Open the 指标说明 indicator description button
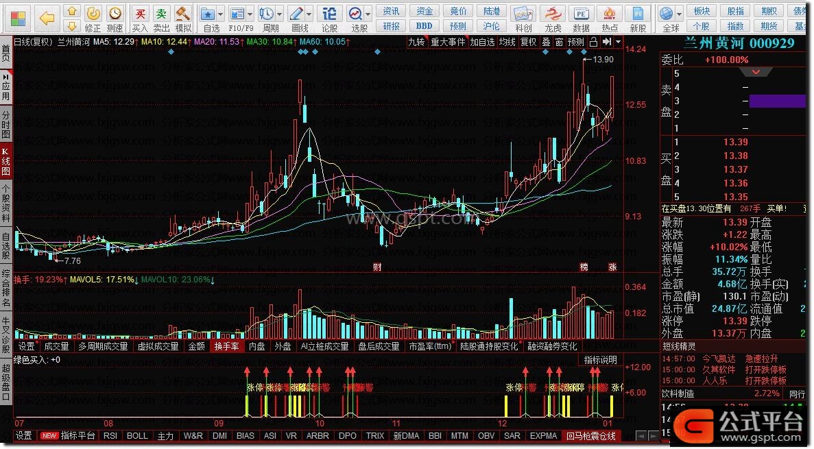Viewport: 814px width, 449px height. tap(601, 360)
